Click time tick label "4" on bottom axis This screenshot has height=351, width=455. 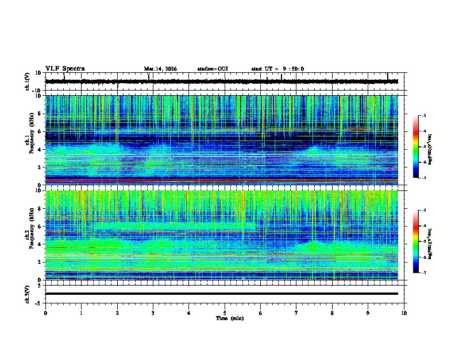click(189, 313)
